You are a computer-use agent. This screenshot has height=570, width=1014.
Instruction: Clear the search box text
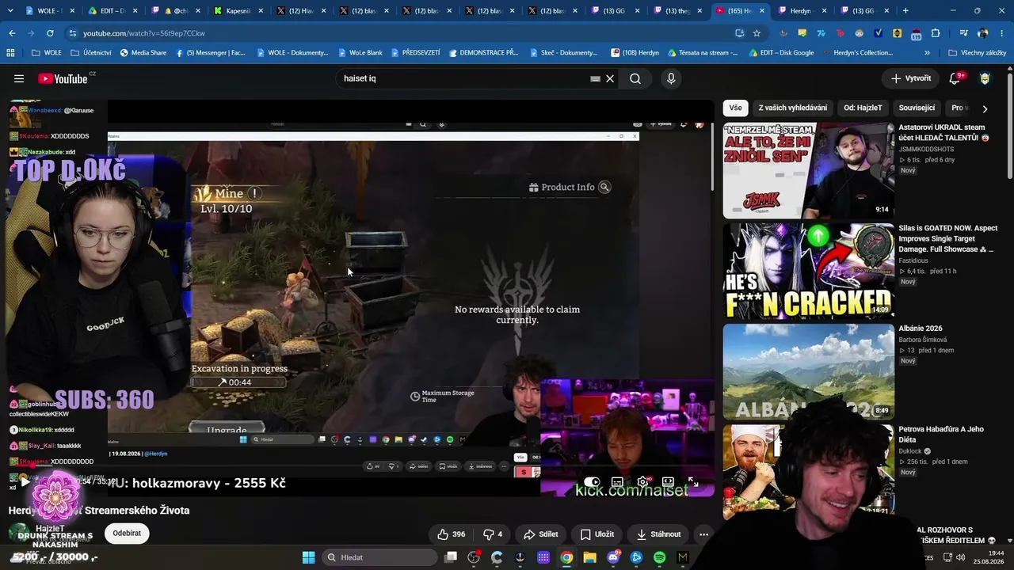(610, 78)
